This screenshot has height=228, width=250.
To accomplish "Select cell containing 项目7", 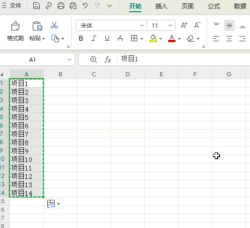I will [x=27, y=134].
